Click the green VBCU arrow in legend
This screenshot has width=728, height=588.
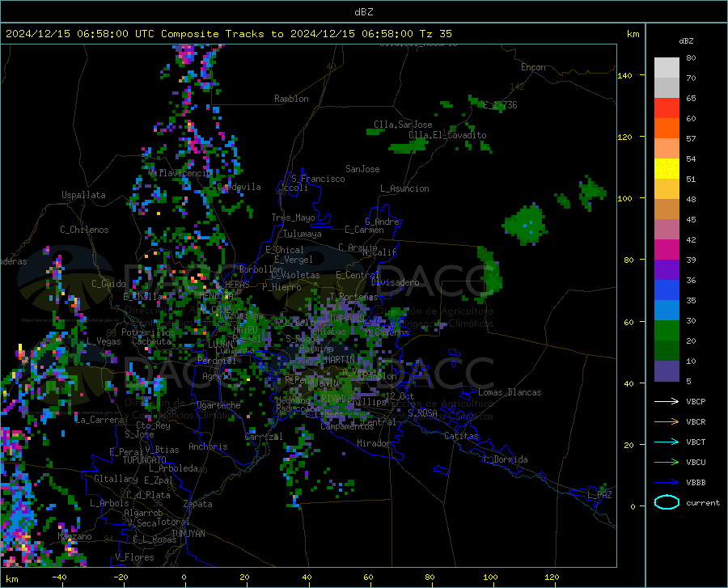pyautogui.click(x=667, y=463)
